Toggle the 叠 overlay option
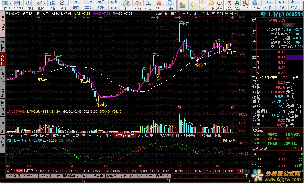Viewport: 305px width, 184px height. [x=208, y=14]
